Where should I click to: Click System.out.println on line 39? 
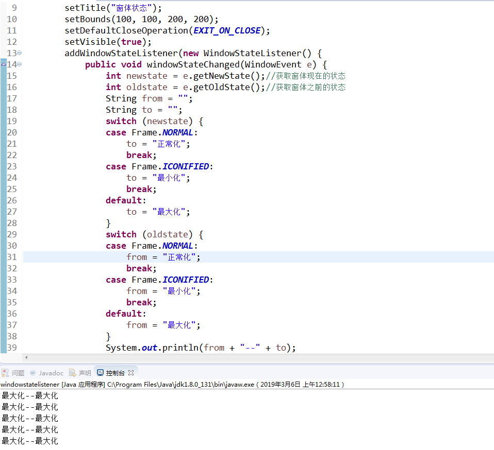[x=152, y=348]
